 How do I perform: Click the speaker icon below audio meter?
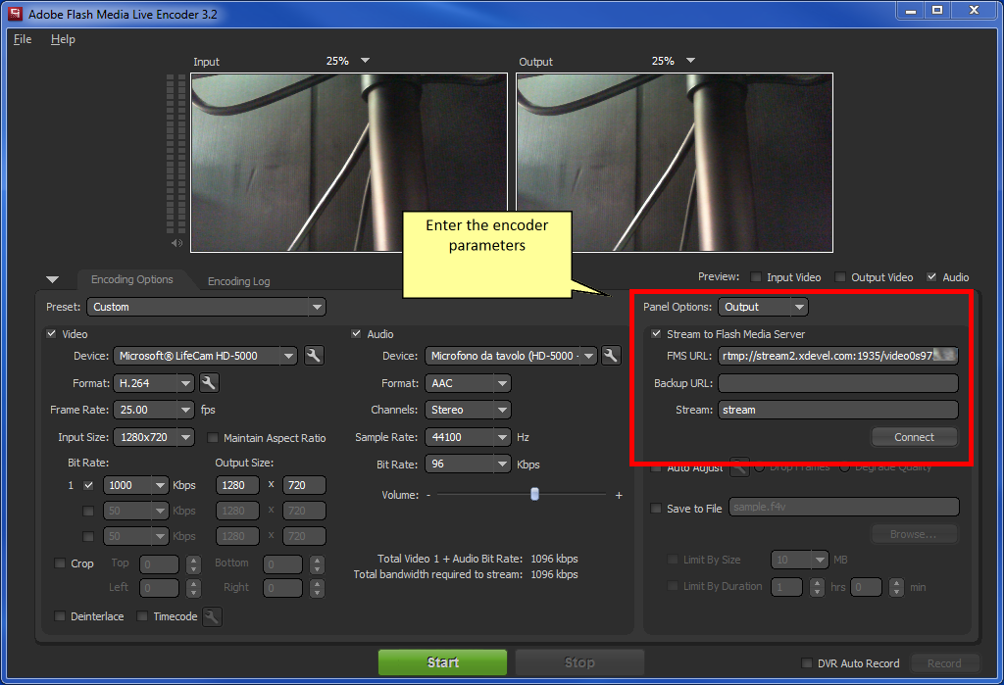tap(176, 243)
